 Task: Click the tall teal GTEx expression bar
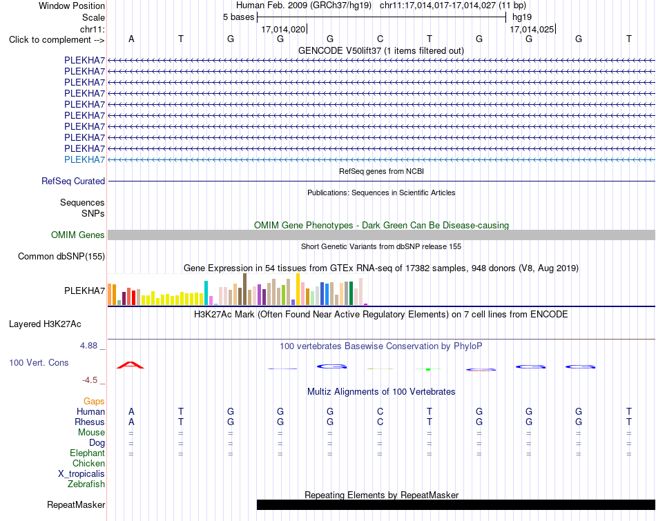tap(206, 293)
